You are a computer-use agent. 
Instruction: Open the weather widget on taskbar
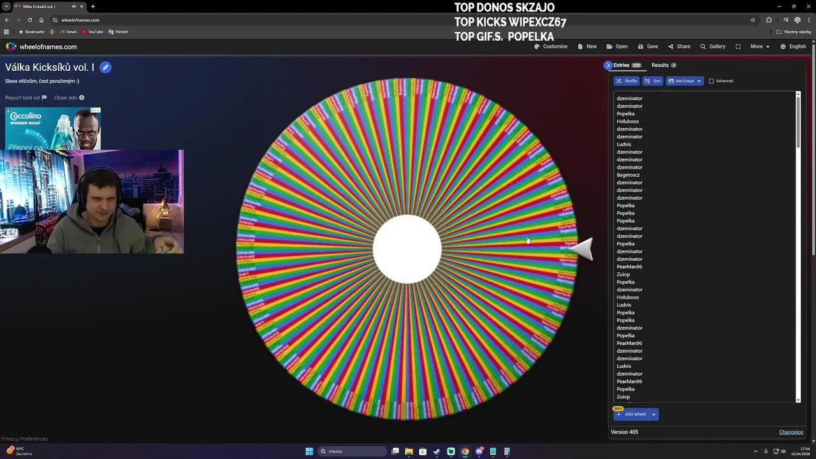click(x=19, y=451)
